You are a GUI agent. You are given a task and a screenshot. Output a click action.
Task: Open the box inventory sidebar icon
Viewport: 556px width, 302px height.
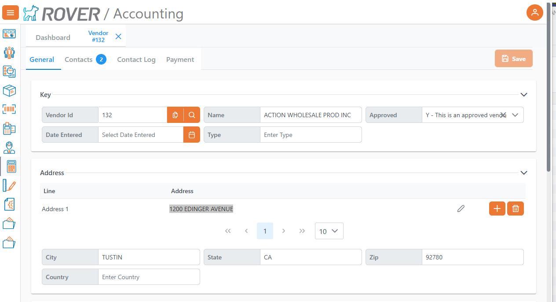pos(9,90)
